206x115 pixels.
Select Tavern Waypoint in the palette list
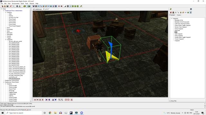click(179, 39)
